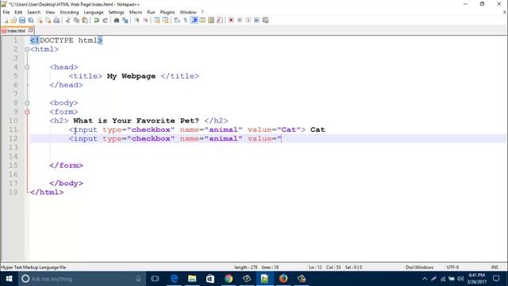Collapse the head section fold marker
The height and width of the screenshot is (286, 508).
point(27,68)
